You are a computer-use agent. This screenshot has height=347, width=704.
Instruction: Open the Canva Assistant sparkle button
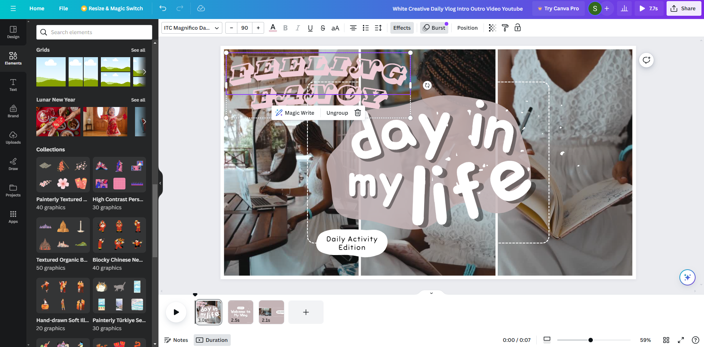687,277
